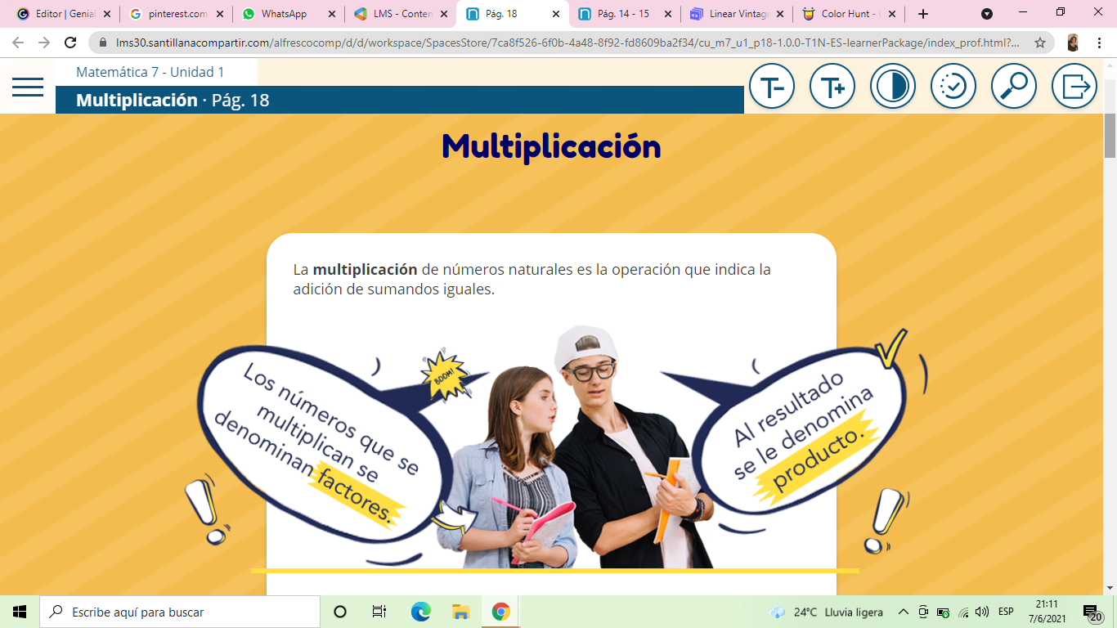Open a new browser tab

point(923,14)
